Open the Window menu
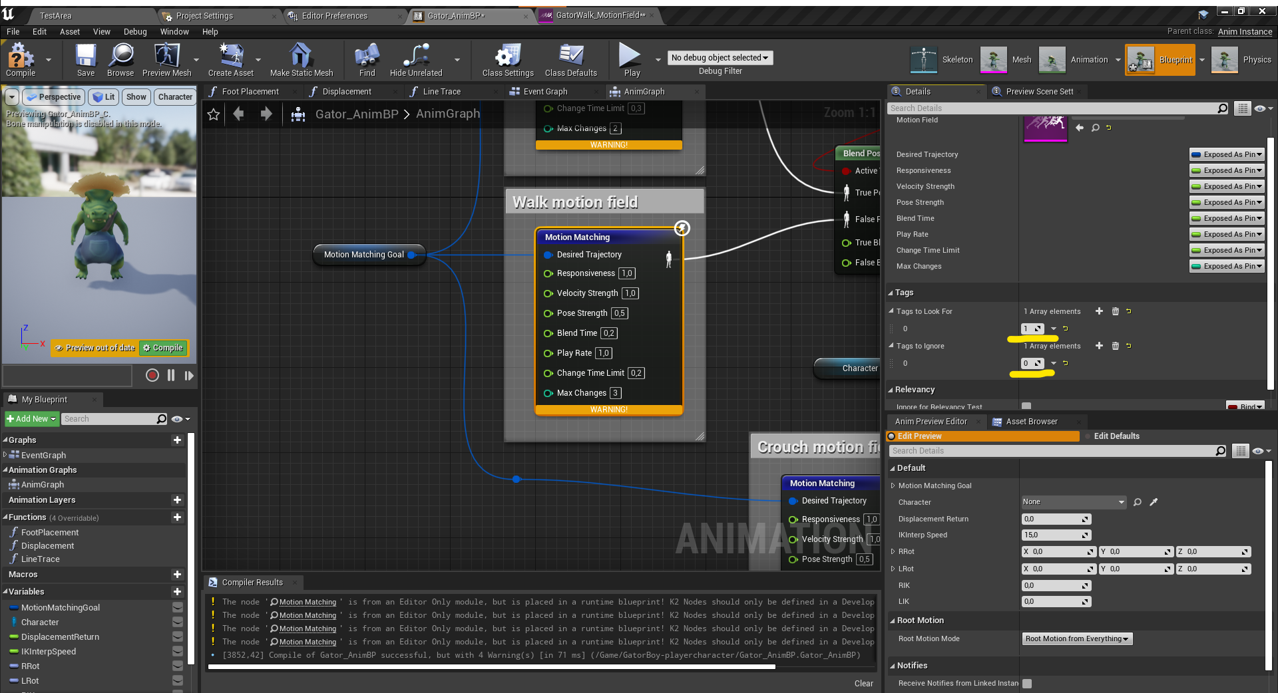The height and width of the screenshot is (693, 1278). pos(174,31)
